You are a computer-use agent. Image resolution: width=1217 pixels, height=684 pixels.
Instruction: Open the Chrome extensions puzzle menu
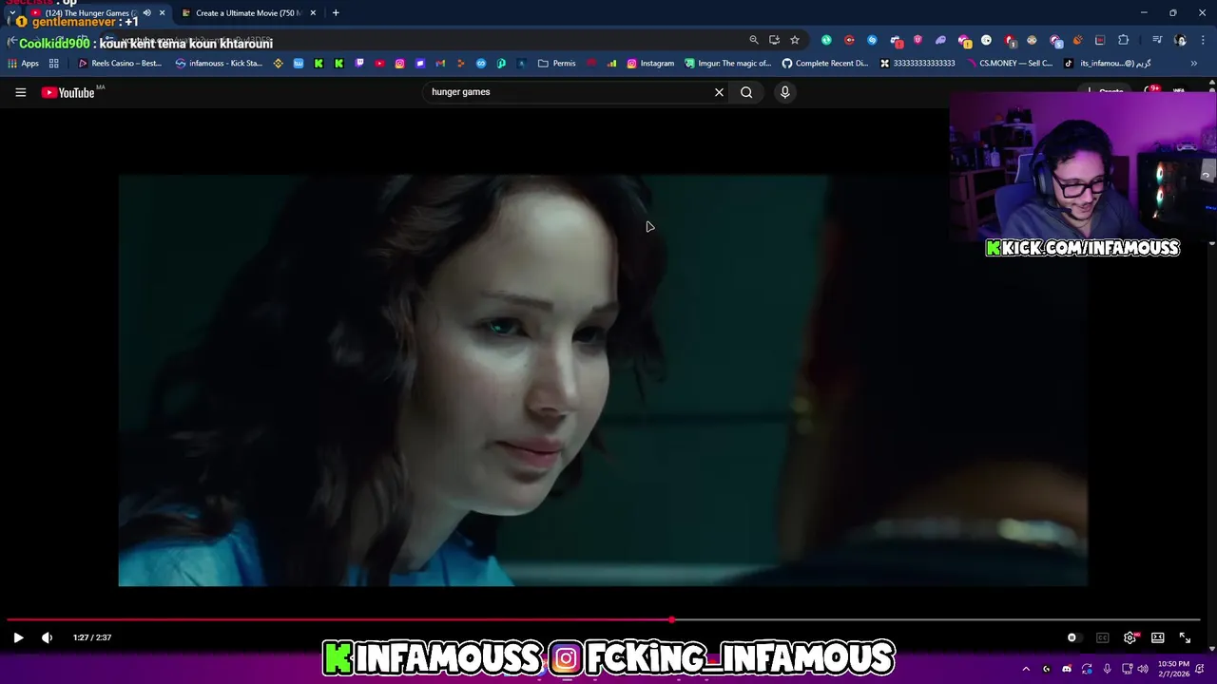(x=1124, y=40)
